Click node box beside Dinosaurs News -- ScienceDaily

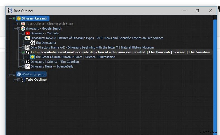coord(23,67)
